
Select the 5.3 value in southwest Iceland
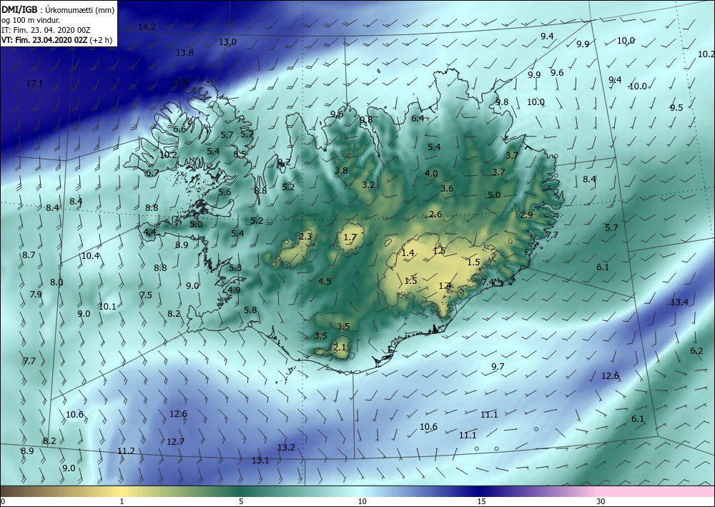tap(235, 267)
